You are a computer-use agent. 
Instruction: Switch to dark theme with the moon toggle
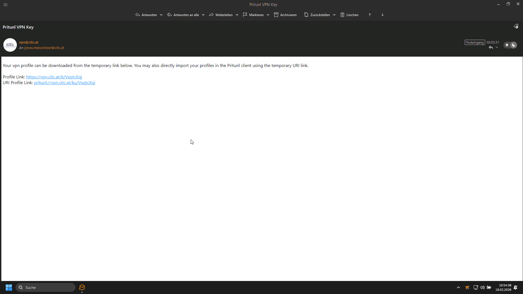[x=513, y=45]
